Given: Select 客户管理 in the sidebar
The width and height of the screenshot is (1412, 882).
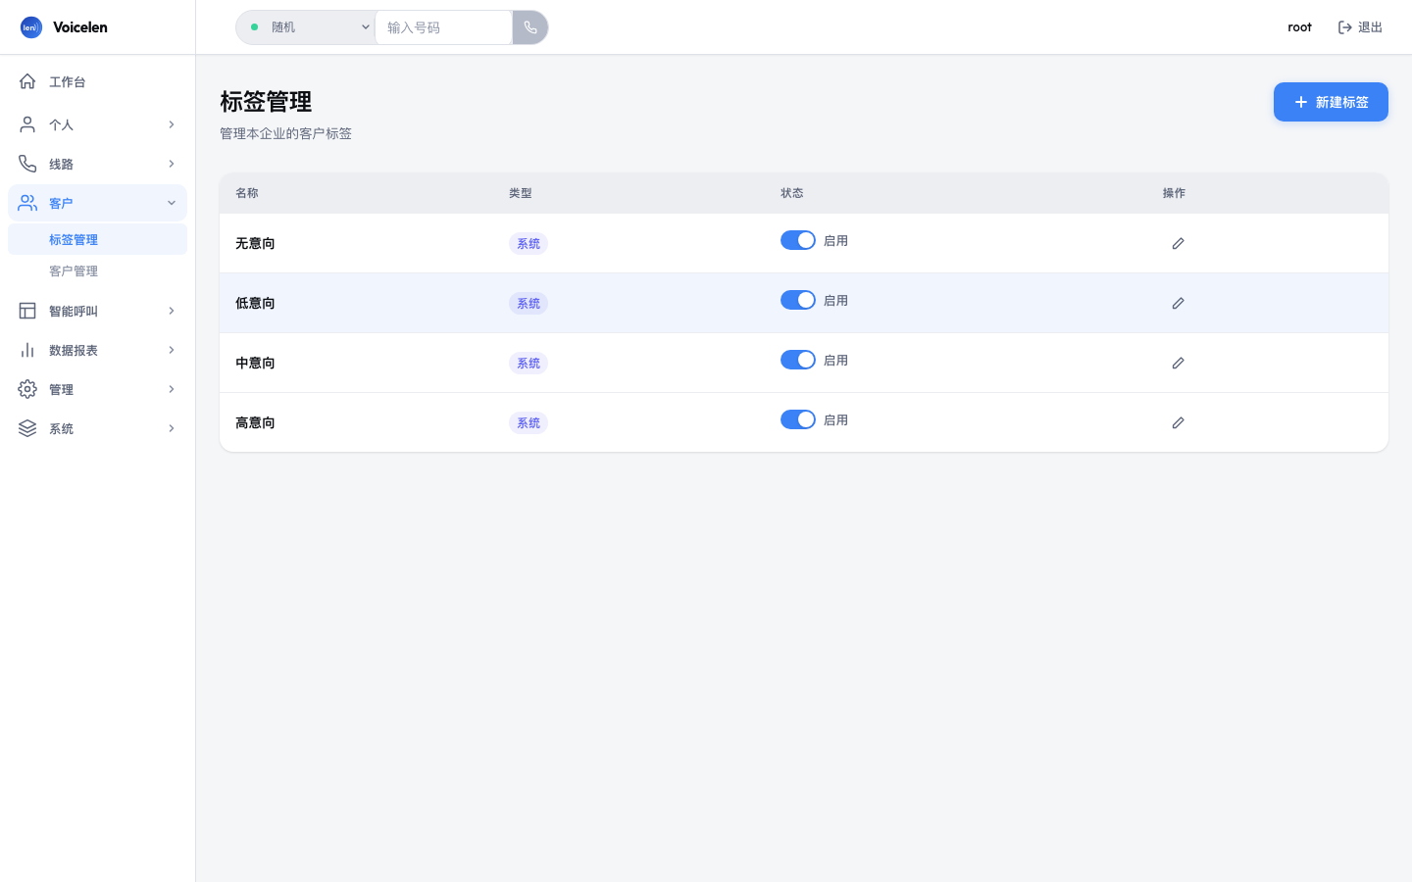Looking at the screenshot, I should coord(97,270).
